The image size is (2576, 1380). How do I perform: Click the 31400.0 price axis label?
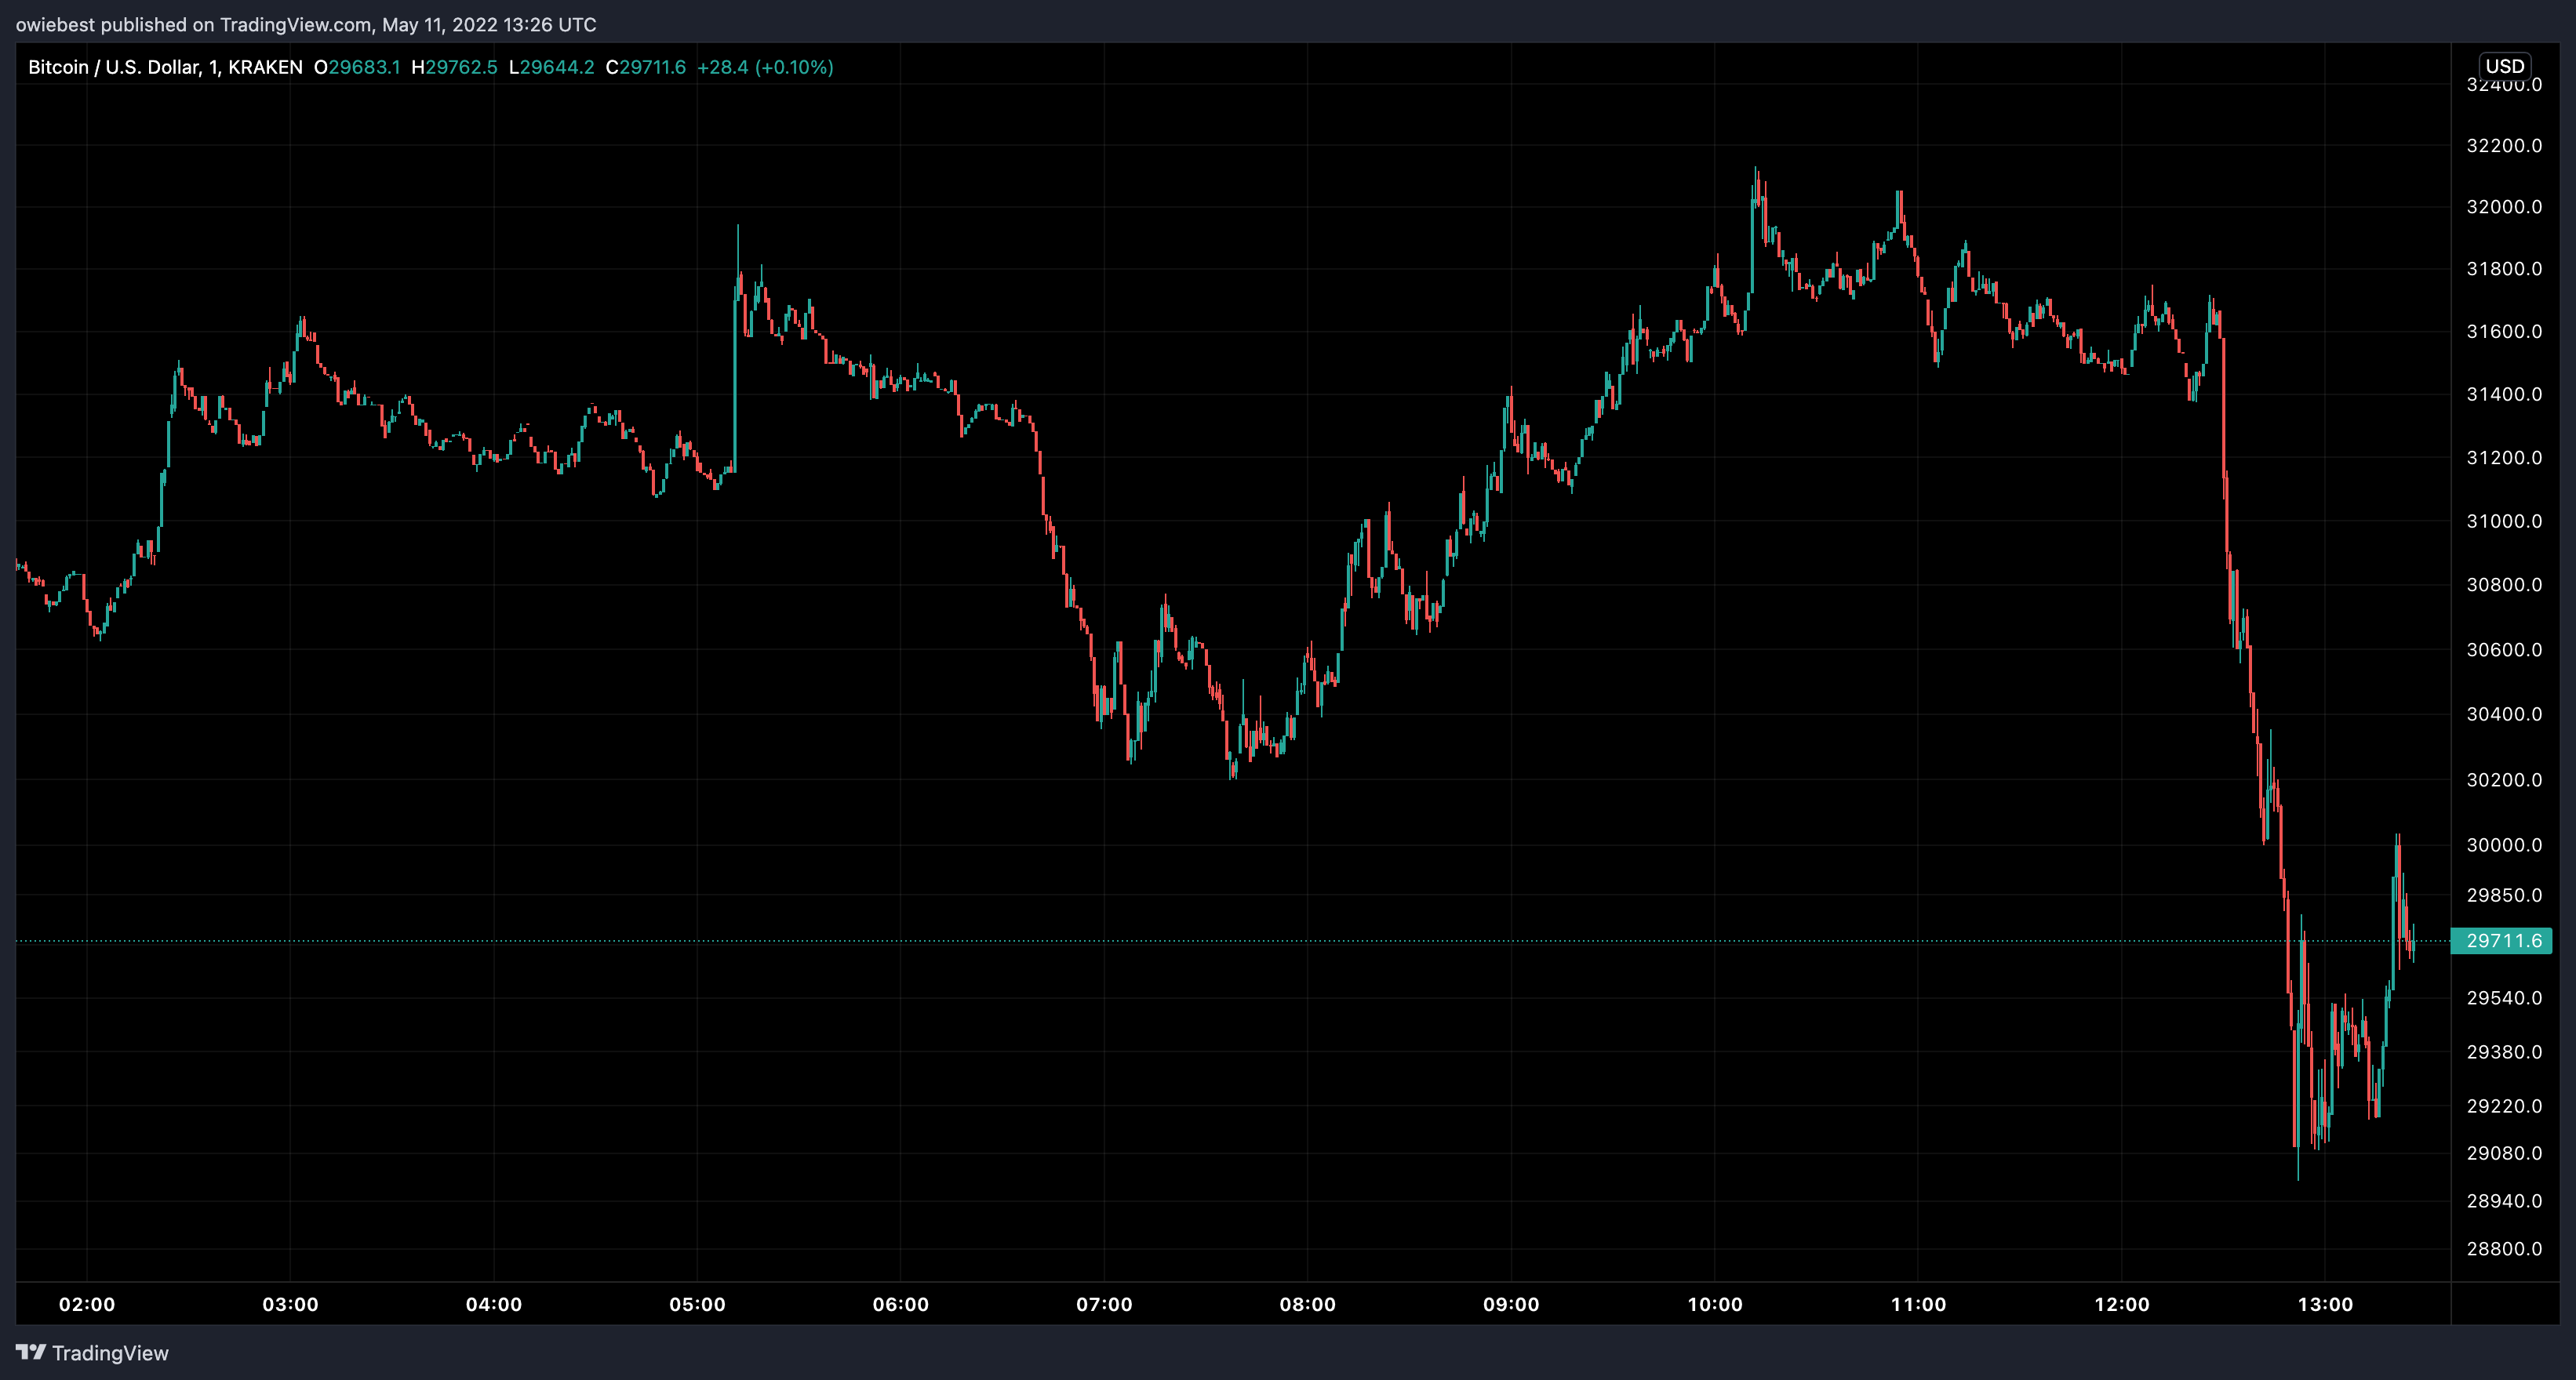(2504, 394)
